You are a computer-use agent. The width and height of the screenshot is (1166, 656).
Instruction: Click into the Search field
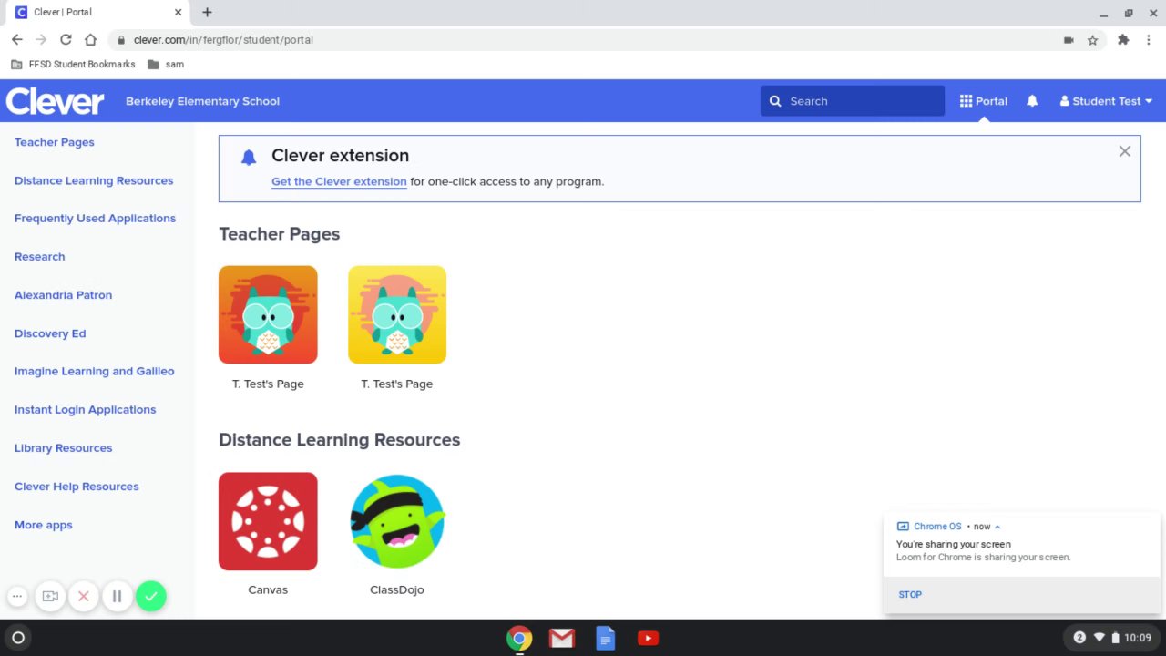pos(853,101)
